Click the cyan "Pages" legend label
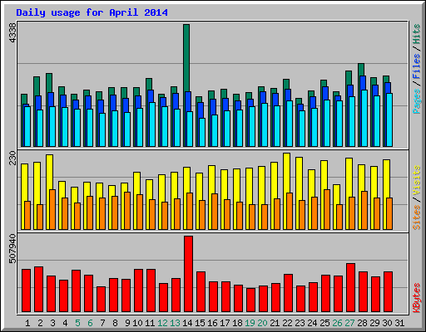This screenshot has height=332, width=426. tap(417, 101)
